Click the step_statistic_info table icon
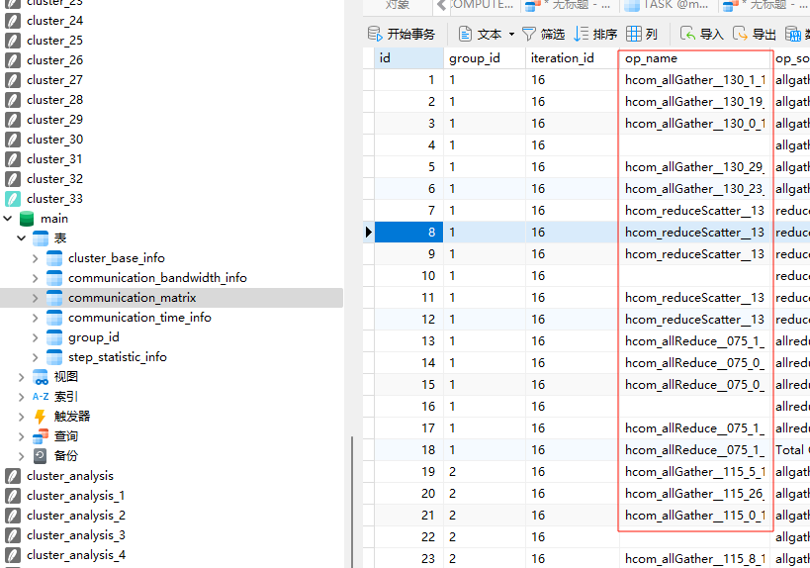 (x=54, y=357)
